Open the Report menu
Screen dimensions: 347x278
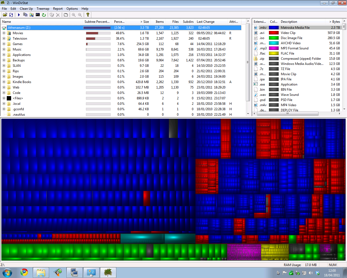click(58, 9)
